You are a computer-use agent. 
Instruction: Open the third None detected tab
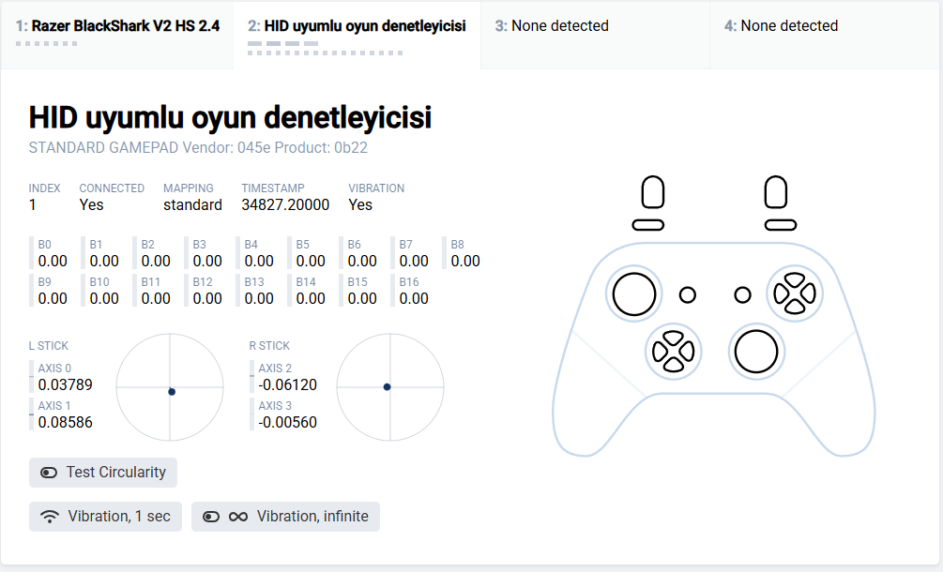(x=595, y=35)
